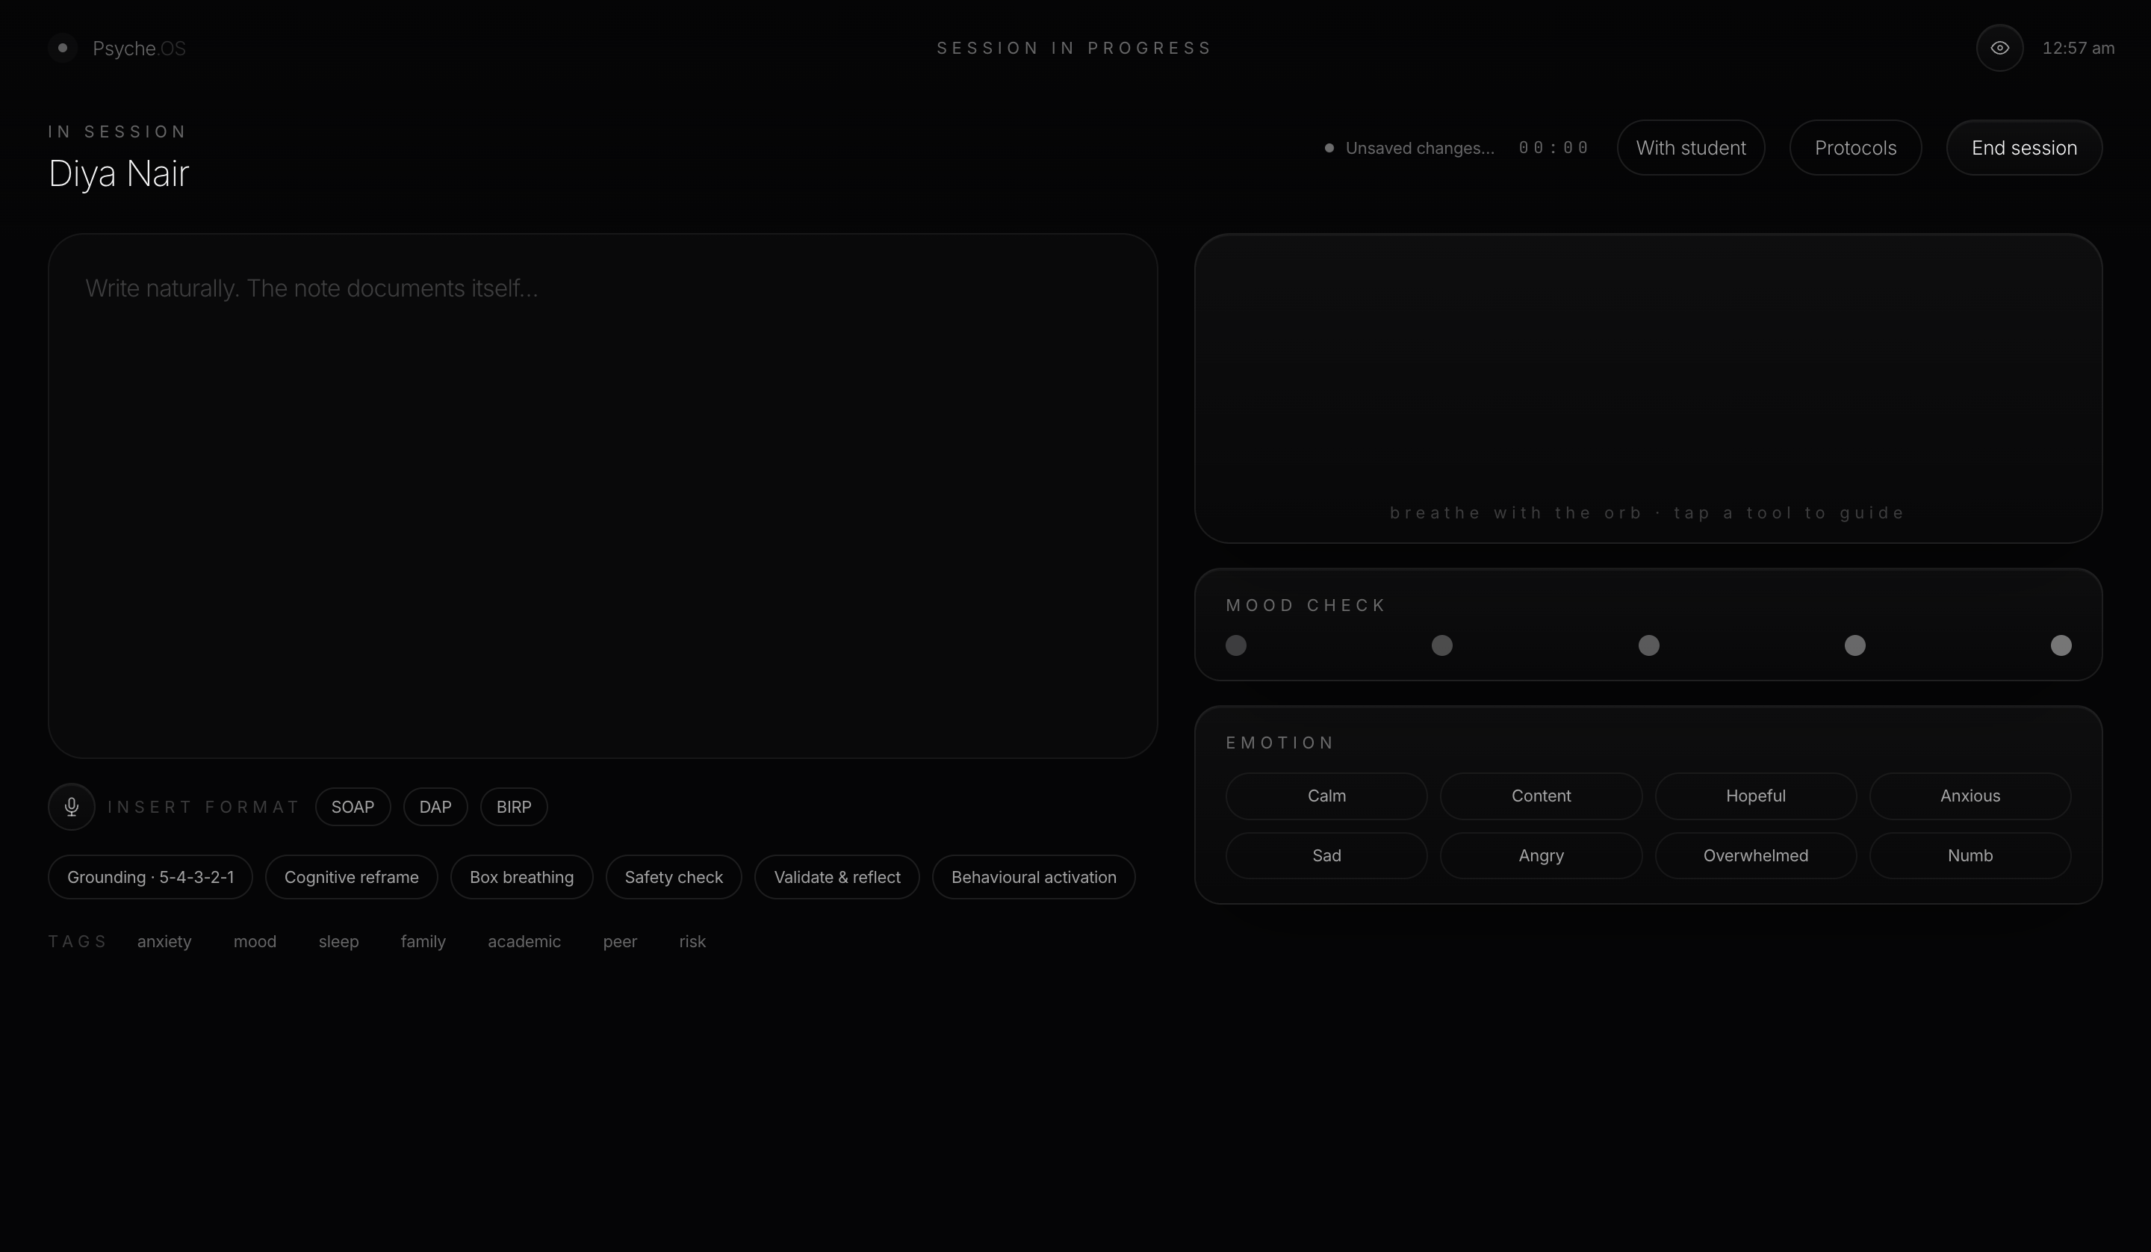This screenshot has height=1252, width=2151.
Task: Click the Diya Nair student name
Action: 119,173
